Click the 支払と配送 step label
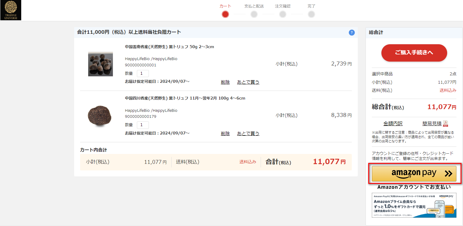463x226 pixels. [x=254, y=6]
